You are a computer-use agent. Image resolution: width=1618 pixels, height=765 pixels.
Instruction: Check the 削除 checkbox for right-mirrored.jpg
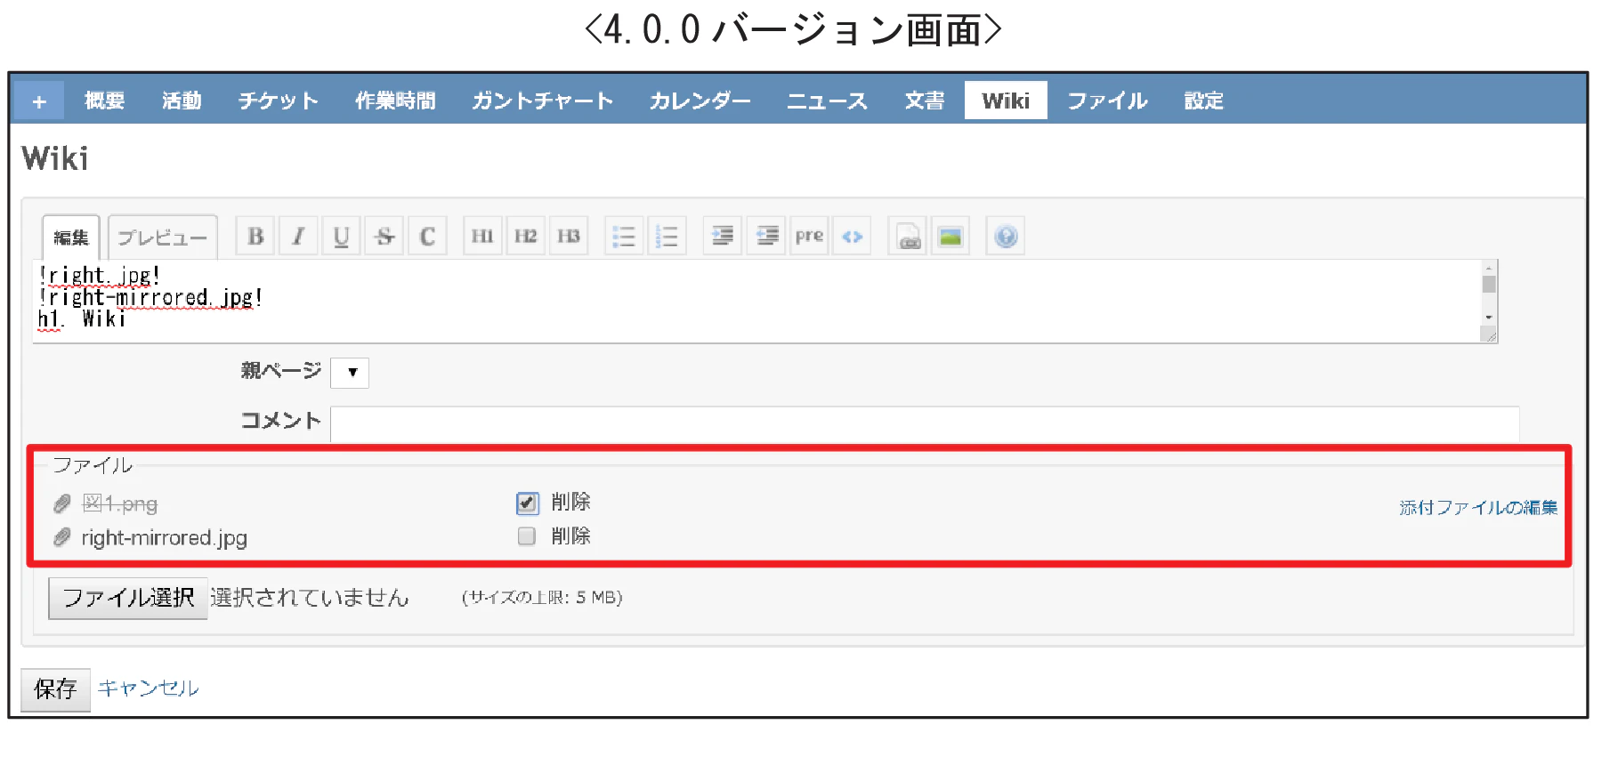[527, 536]
